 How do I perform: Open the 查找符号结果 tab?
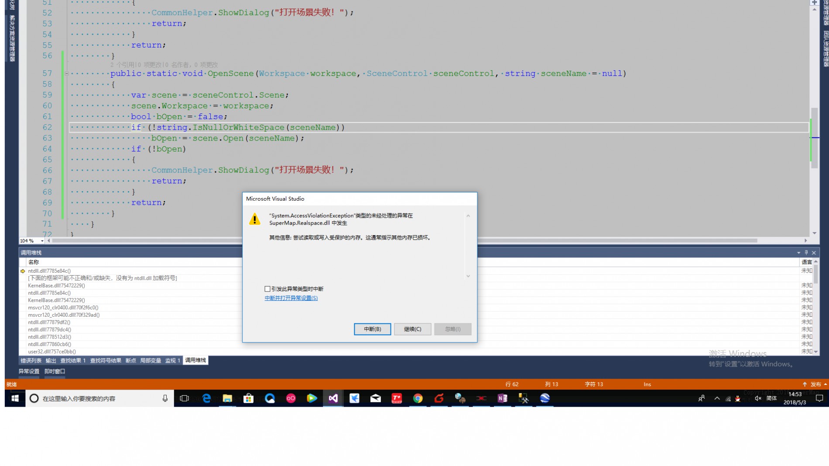coord(106,360)
